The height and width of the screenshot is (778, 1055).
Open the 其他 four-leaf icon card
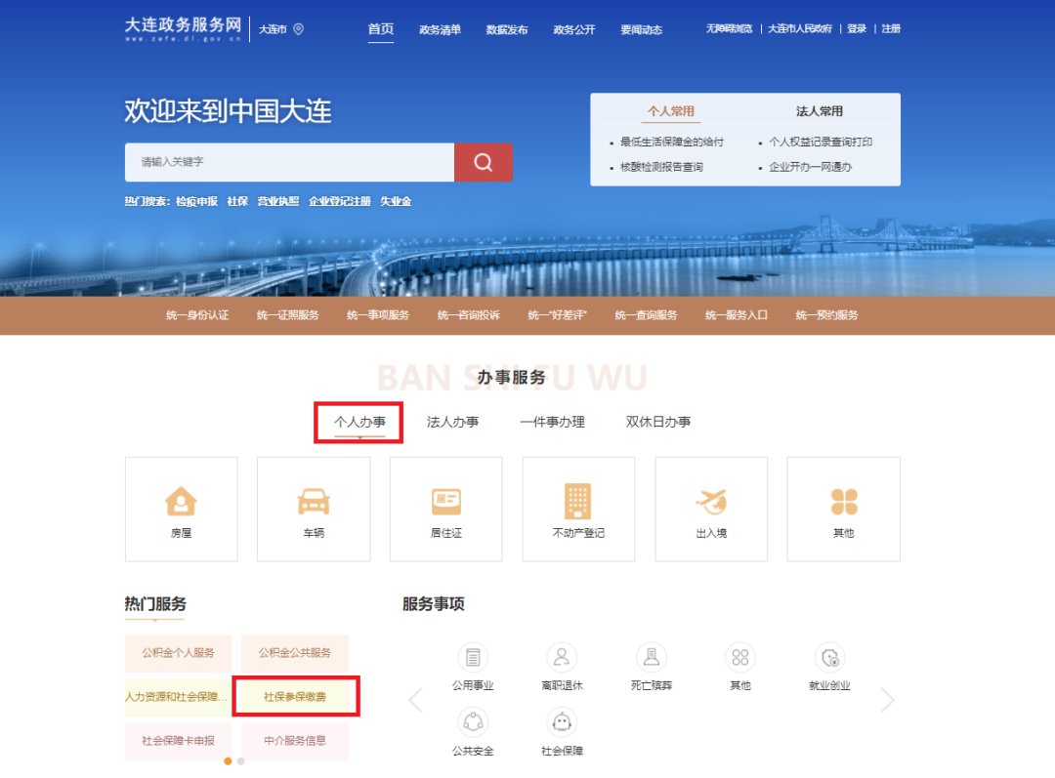(x=844, y=509)
